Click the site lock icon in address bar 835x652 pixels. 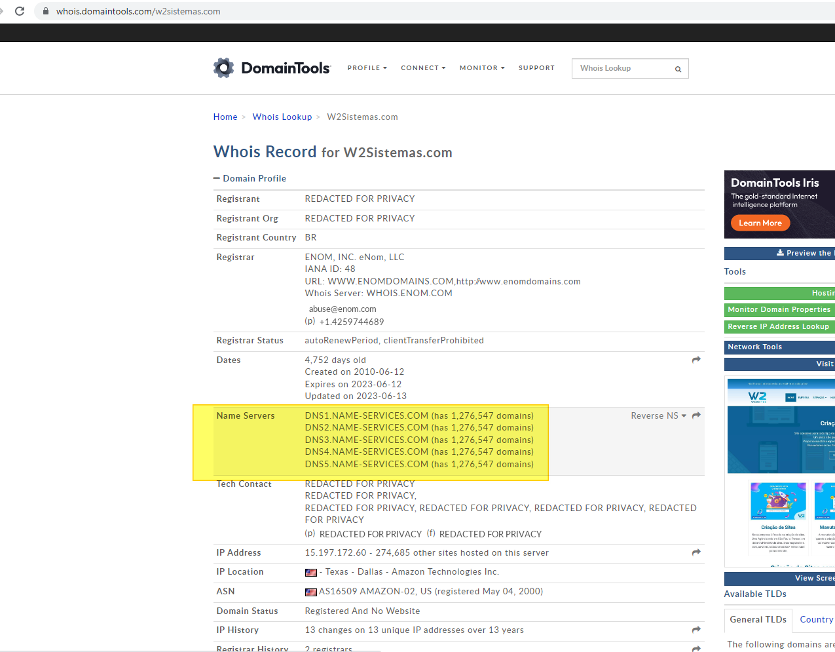pyautogui.click(x=46, y=11)
